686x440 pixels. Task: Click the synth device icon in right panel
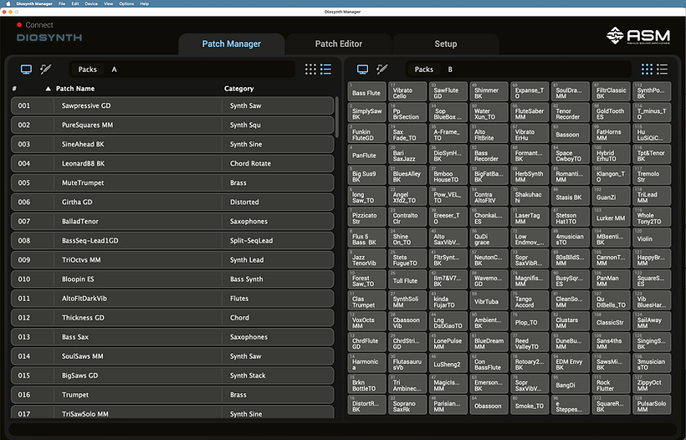(382, 69)
